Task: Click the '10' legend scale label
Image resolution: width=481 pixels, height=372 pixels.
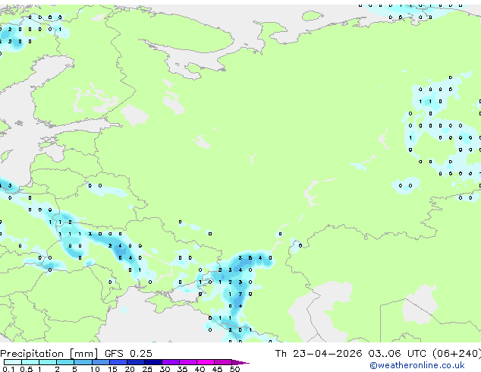Action: 95,369
